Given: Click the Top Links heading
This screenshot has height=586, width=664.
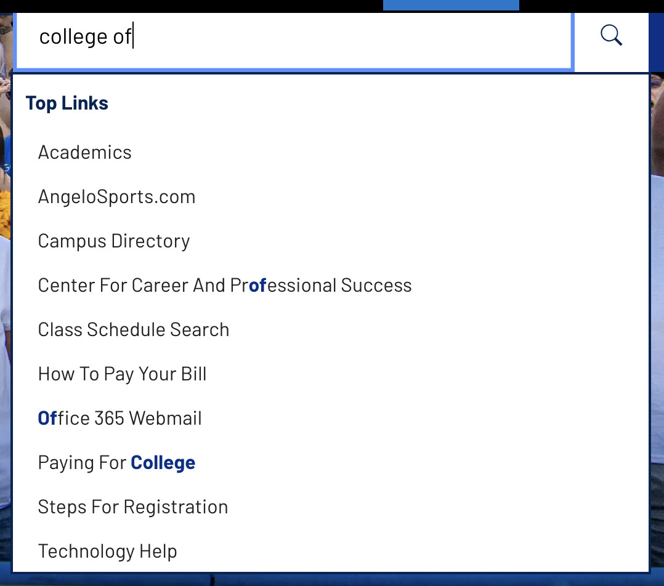Looking at the screenshot, I should pos(67,103).
